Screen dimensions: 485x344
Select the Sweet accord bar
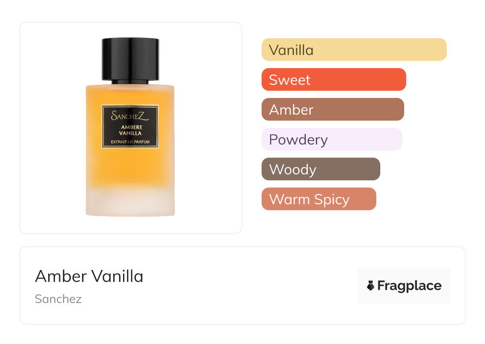(x=334, y=80)
